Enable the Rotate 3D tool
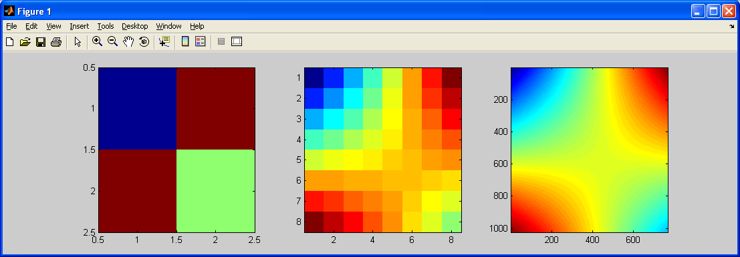This screenshot has width=740, height=257. click(x=144, y=41)
